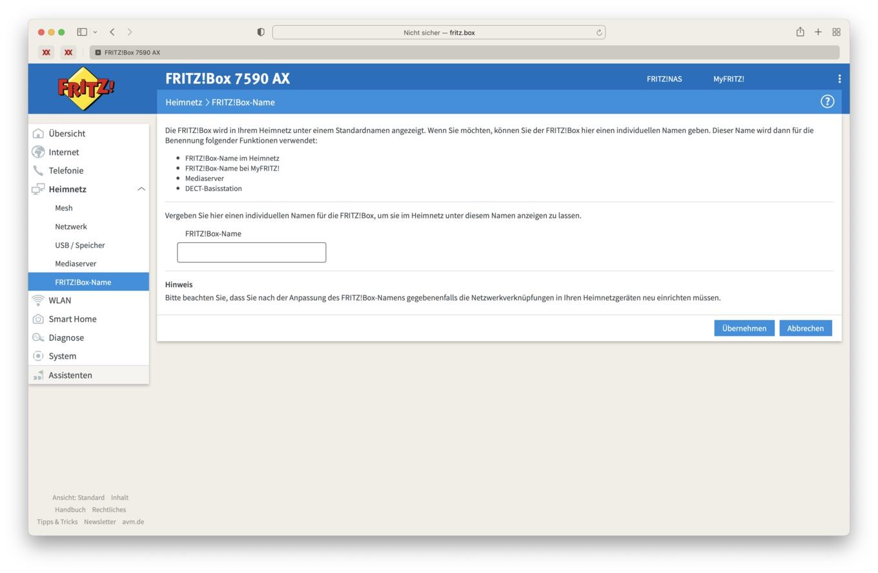The height and width of the screenshot is (573, 878).
Task: Click the privacy shield icon
Action: 261,32
